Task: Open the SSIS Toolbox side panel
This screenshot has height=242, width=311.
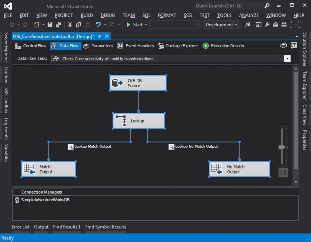Action: [6, 100]
